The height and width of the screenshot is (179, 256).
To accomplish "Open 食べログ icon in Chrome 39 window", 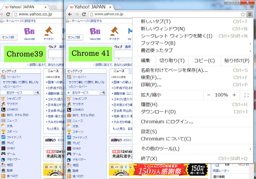I will pyautogui.click(x=3, y=176).
